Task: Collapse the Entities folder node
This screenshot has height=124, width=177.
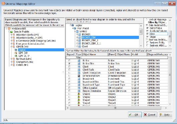Action: 75,31
